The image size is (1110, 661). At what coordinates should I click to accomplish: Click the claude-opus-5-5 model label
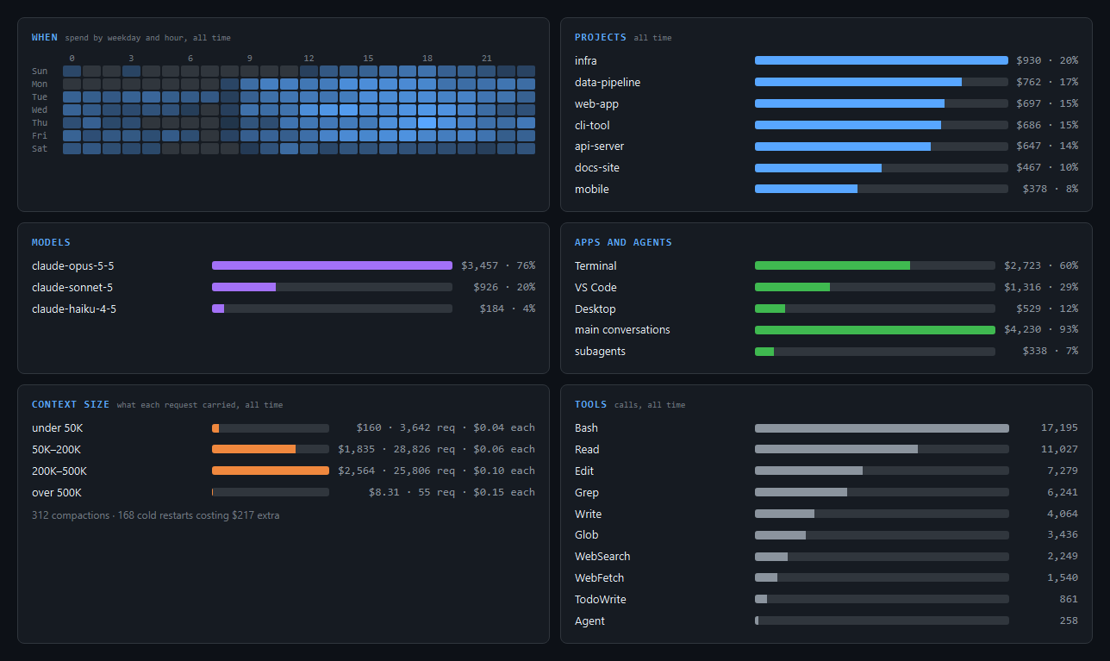click(x=72, y=266)
